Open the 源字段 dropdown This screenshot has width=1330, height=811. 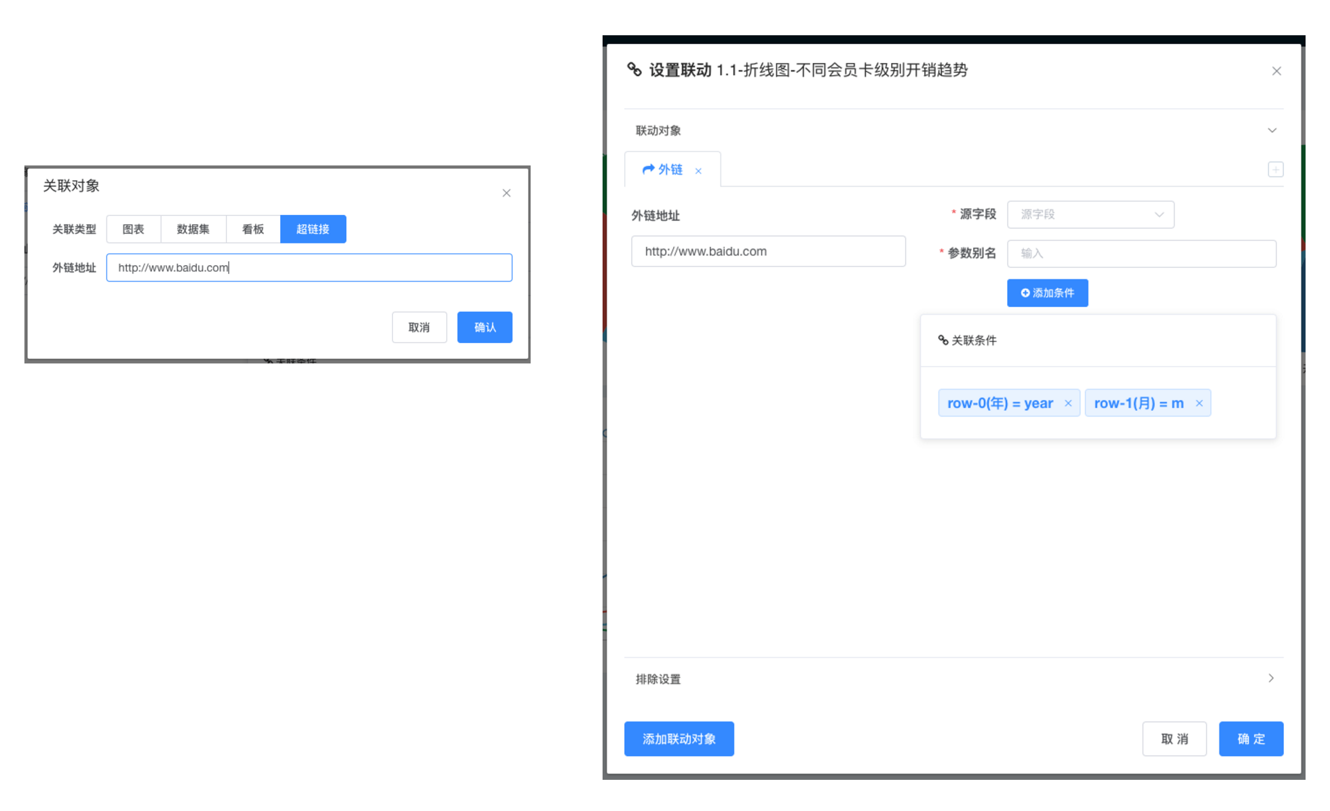click(1090, 215)
